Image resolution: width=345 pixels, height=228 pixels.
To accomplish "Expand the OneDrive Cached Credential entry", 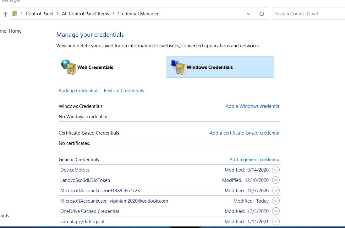I will 276,211.
